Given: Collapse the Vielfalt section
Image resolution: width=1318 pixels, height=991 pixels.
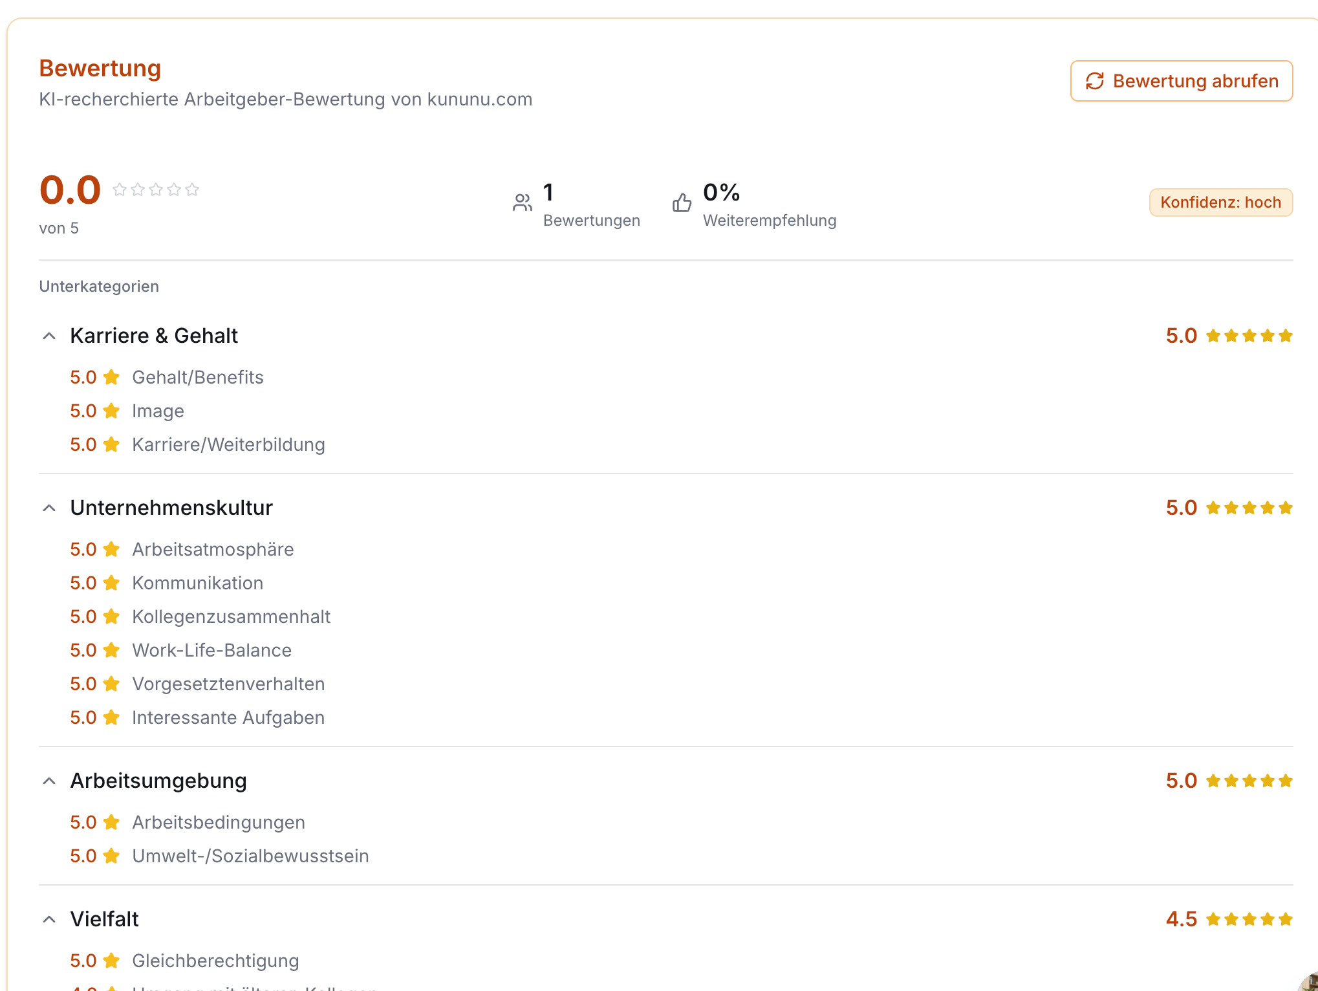Looking at the screenshot, I should point(49,919).
